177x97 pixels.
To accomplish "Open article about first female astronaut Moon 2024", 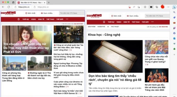I will 155,87.
